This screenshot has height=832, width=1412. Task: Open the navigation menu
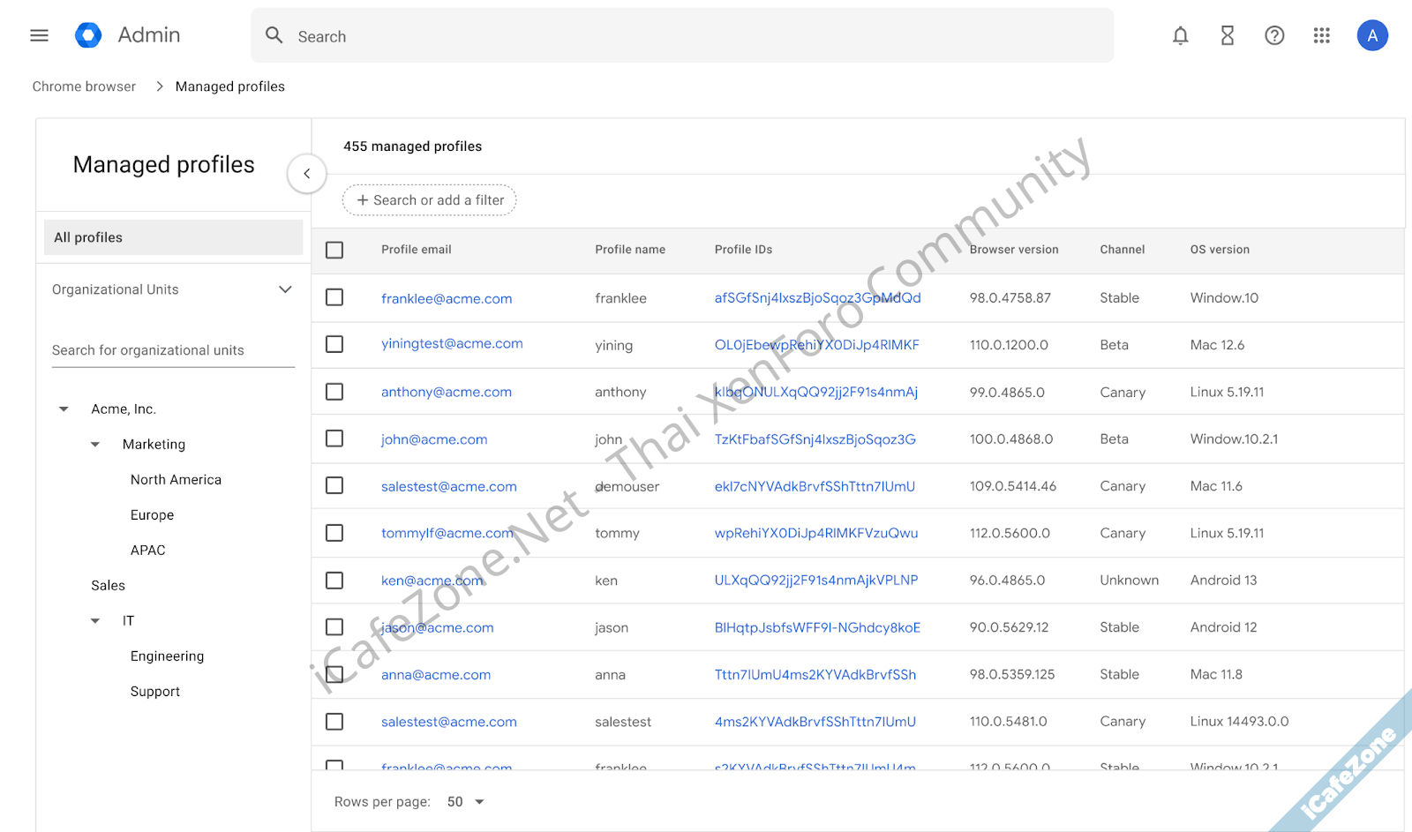click(x=39, y=35)
